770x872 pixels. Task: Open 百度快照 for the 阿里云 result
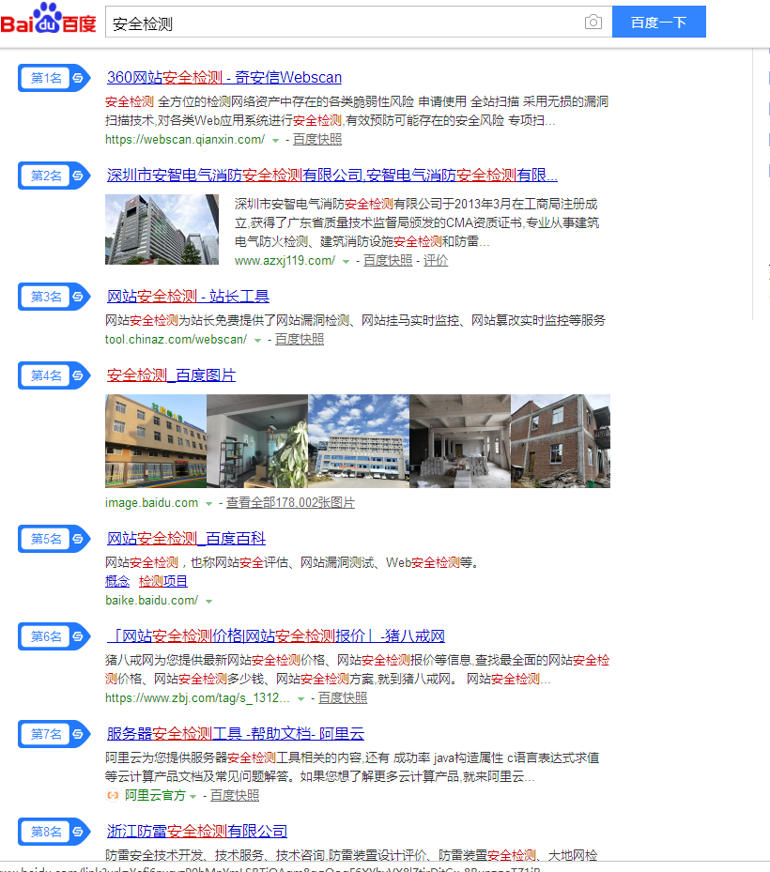point(235,796)
